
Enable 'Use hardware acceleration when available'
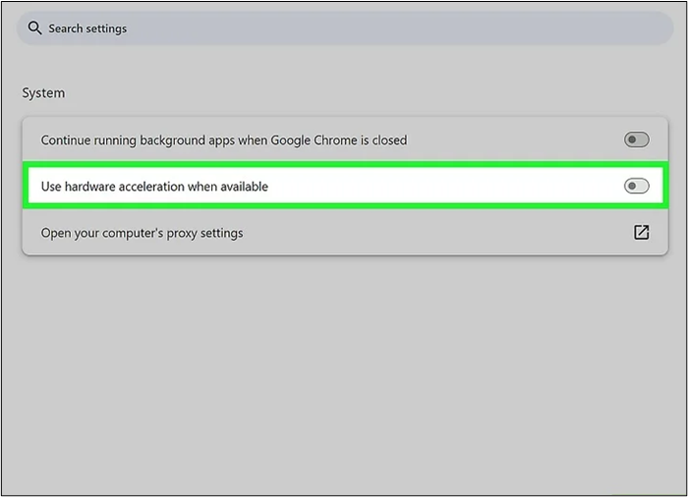click(x=636, y=187)
